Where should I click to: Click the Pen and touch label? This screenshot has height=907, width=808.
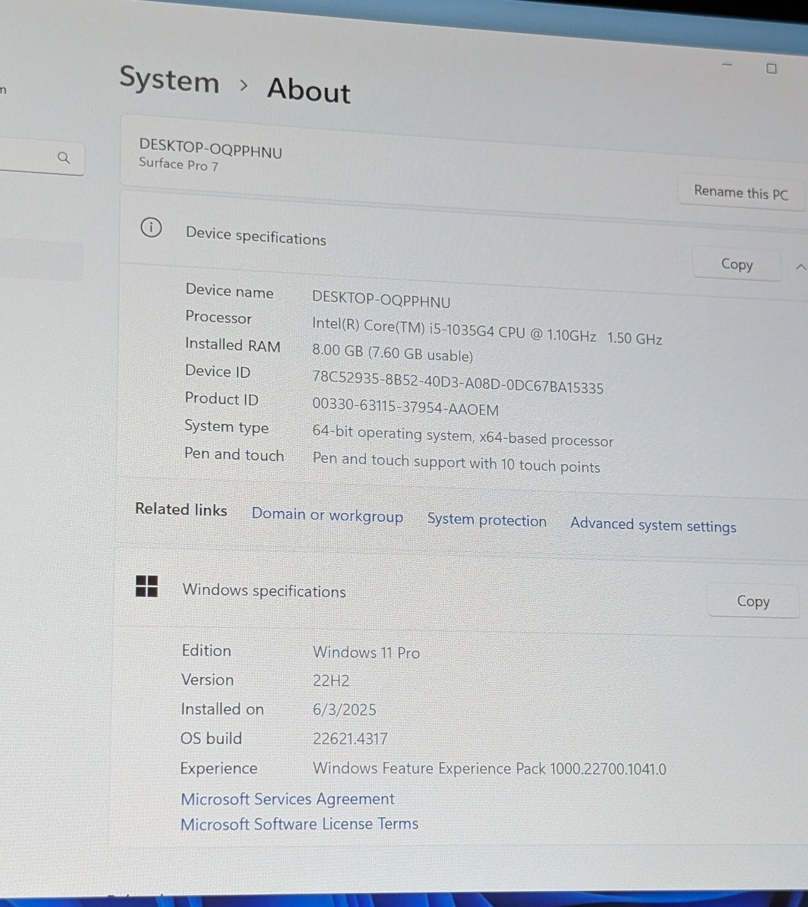234,455
